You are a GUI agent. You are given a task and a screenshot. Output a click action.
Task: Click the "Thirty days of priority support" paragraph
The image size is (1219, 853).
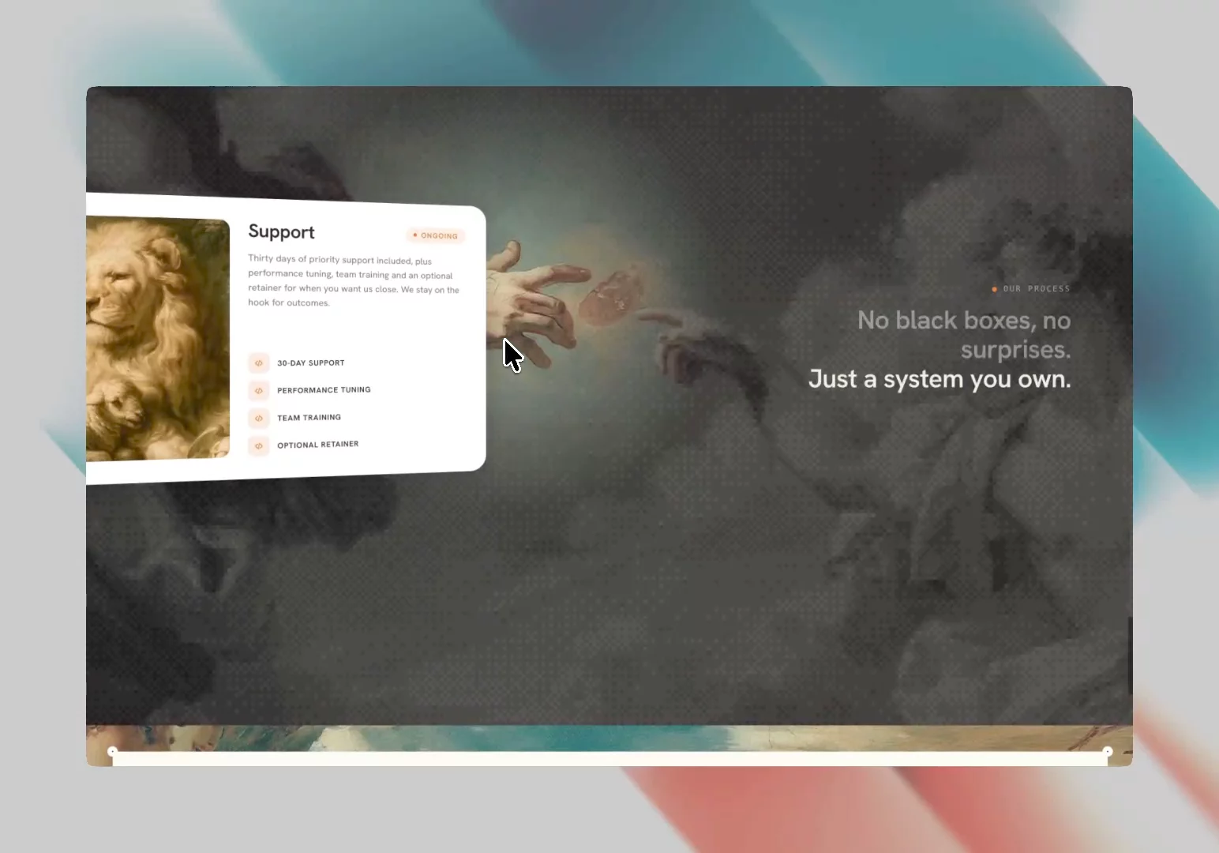tap(354, 280)
